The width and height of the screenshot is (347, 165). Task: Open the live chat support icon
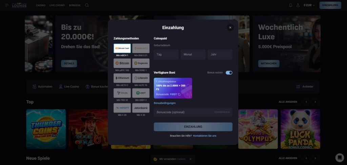click(x=340, y=158)
